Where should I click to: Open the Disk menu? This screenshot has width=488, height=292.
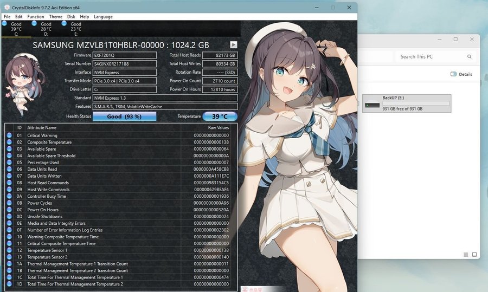click(71, 17)
